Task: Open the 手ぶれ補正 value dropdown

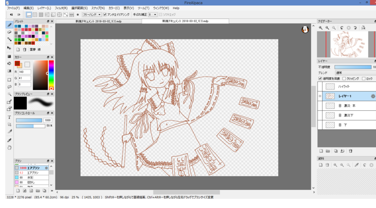Action: pos(152,15)
